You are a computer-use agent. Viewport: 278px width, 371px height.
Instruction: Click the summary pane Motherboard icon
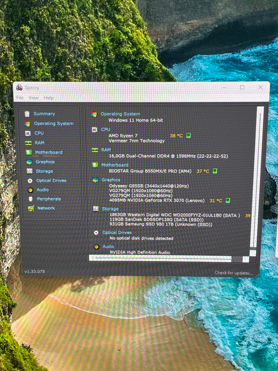(x=95, y=165)
